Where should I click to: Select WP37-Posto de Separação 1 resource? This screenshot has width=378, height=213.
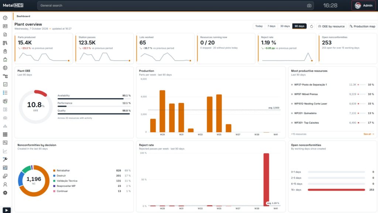pos(333,85)
